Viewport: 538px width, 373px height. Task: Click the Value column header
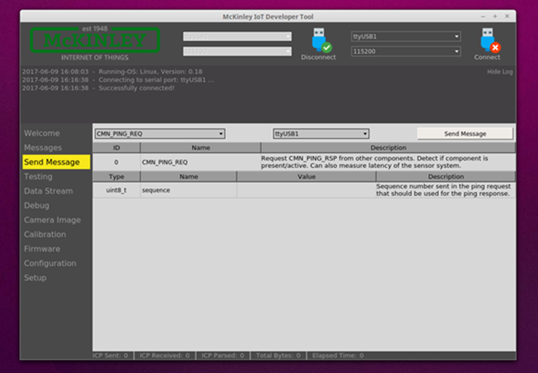click(x=306, y=177)
